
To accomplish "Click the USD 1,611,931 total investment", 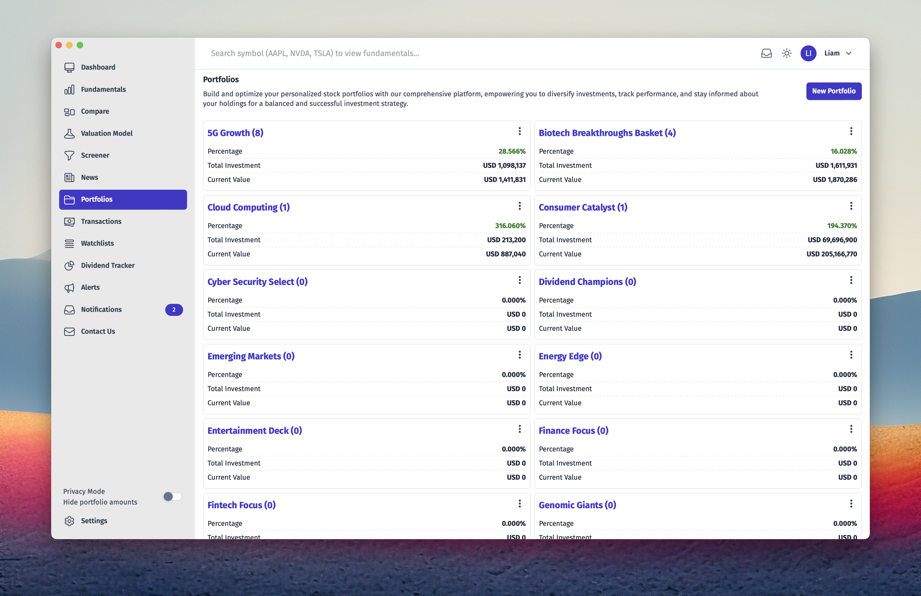I will click(x=836, y=166).
